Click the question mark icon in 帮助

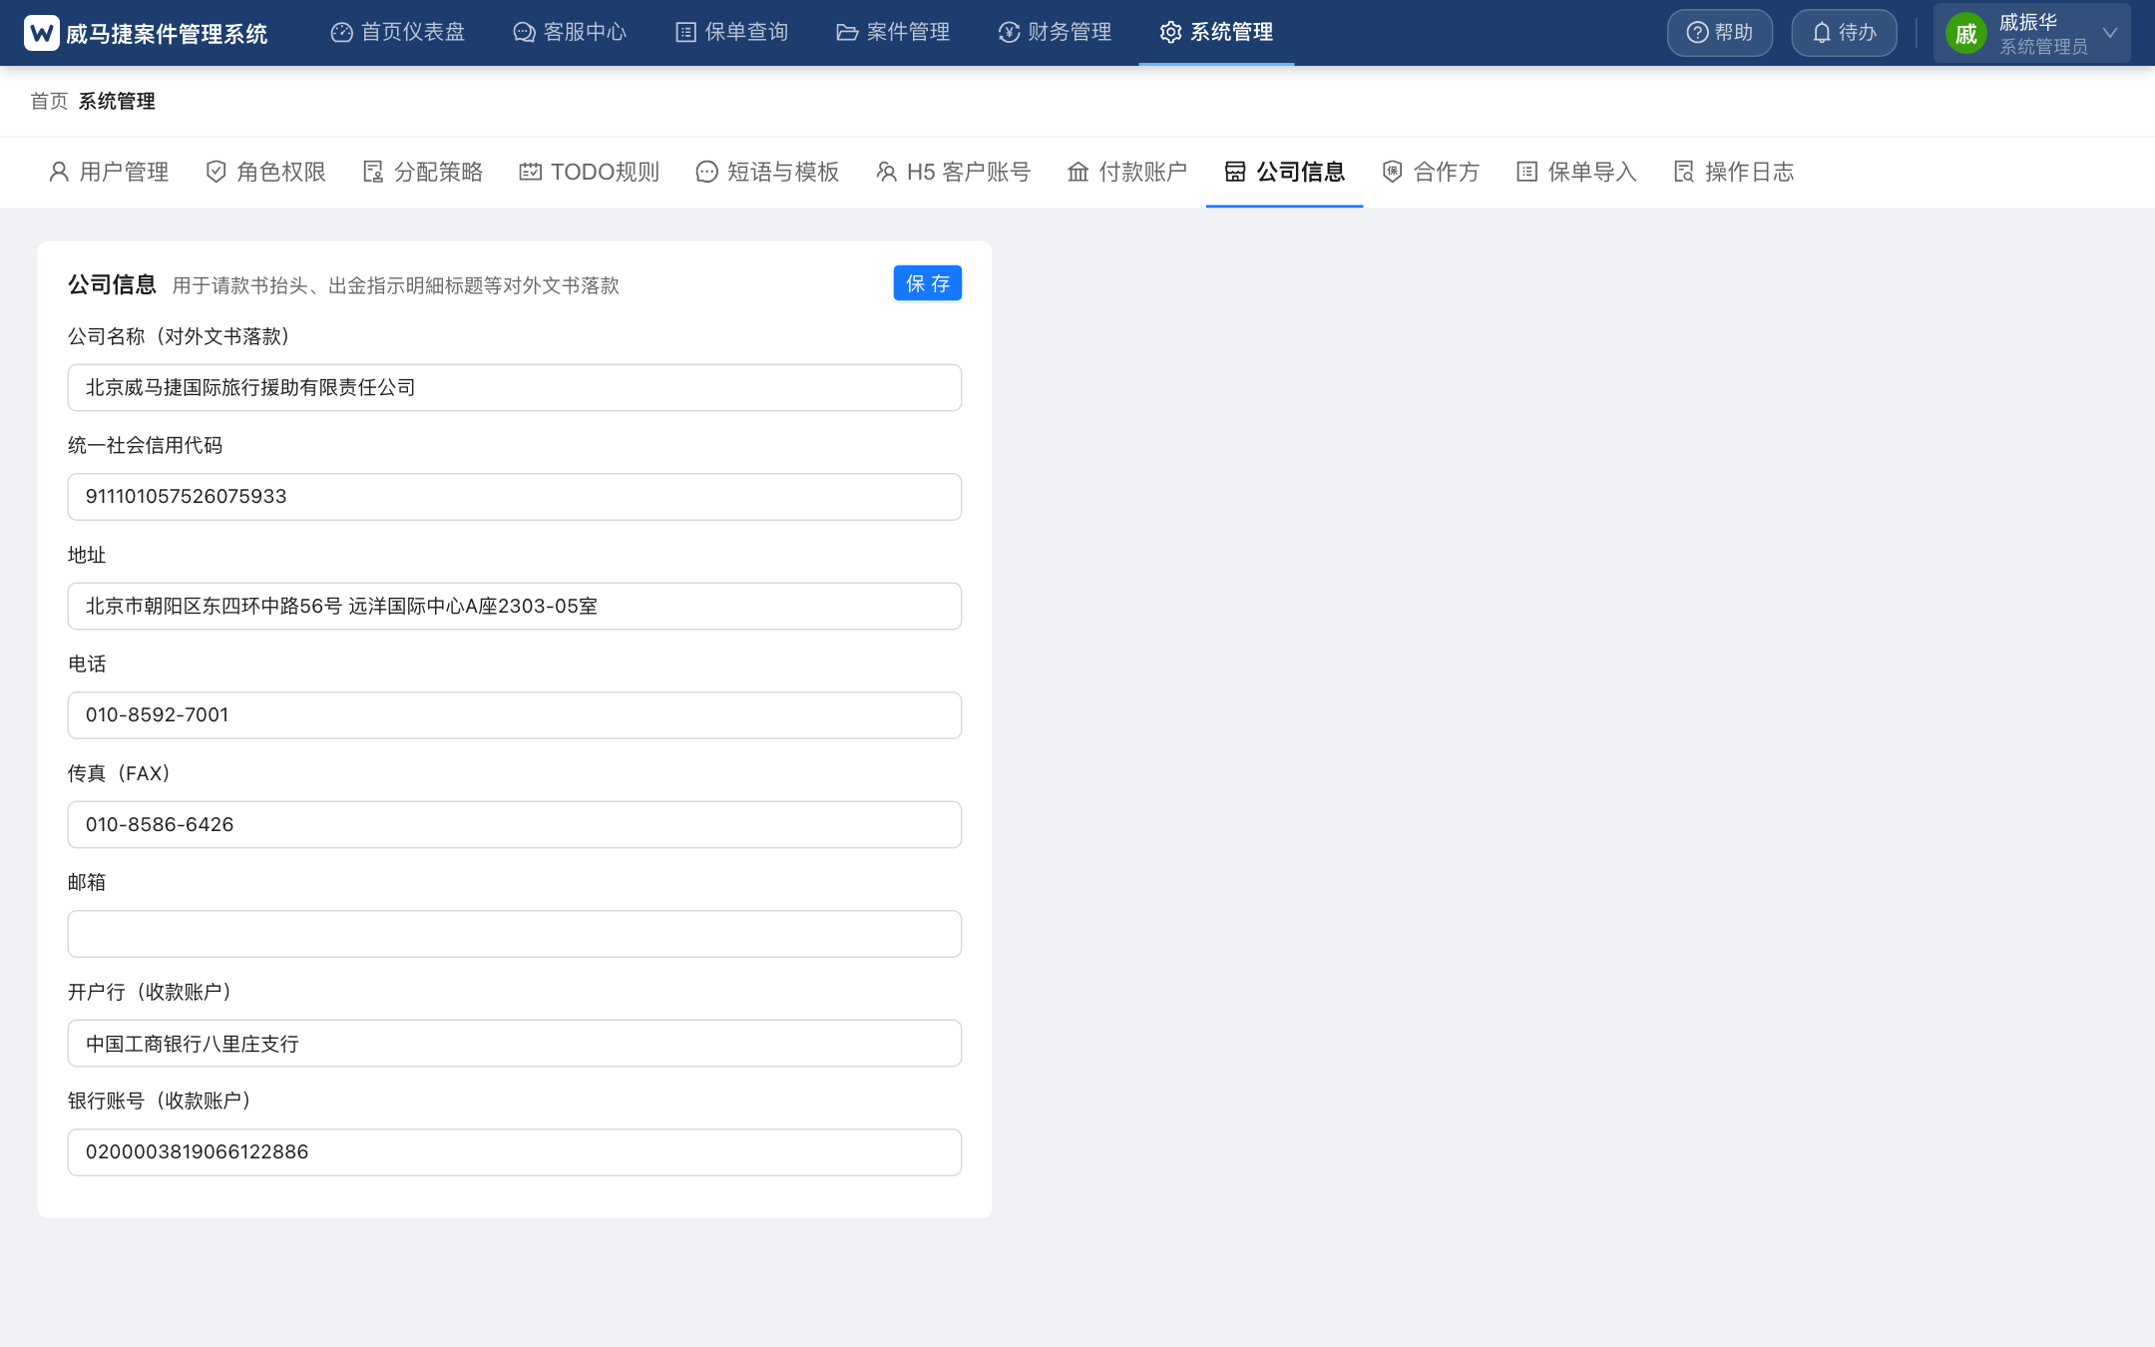(x=1697, y=33)
